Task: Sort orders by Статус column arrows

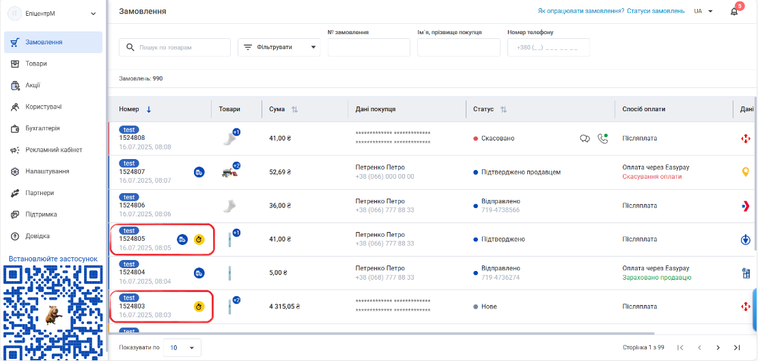Action: click(503, 110)
